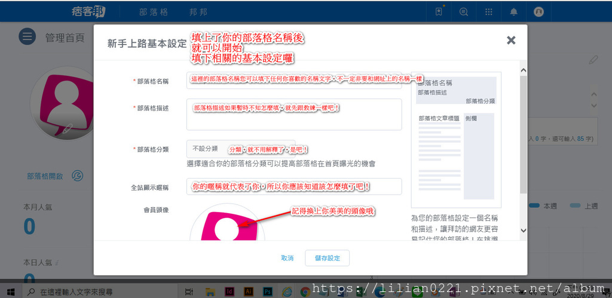This screenshot has width=612, height=298.
Task: Click the refresh icon beside 部落格開啟
Action: pos(77,176)
